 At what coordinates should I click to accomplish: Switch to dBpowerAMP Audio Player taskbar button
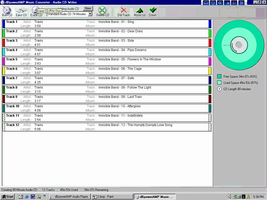(x=70, y=197)
